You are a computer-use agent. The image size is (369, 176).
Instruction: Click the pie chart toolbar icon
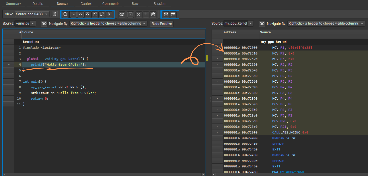(x=153, y=14)
